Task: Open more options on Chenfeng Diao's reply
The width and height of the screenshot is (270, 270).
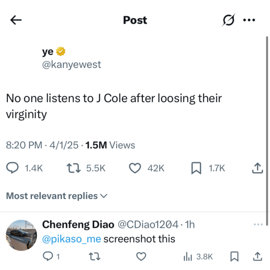Action: (x=258, y=224)
